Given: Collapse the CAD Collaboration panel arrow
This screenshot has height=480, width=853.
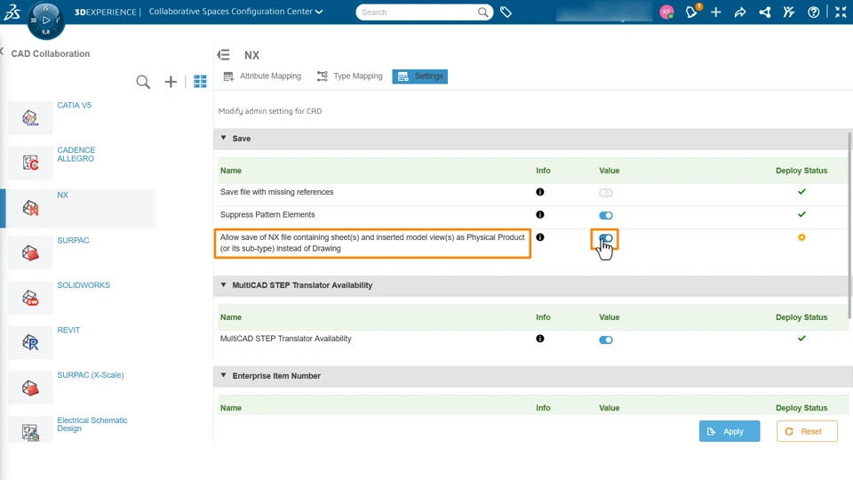Looking at the screenshot, I should (2, 52).
